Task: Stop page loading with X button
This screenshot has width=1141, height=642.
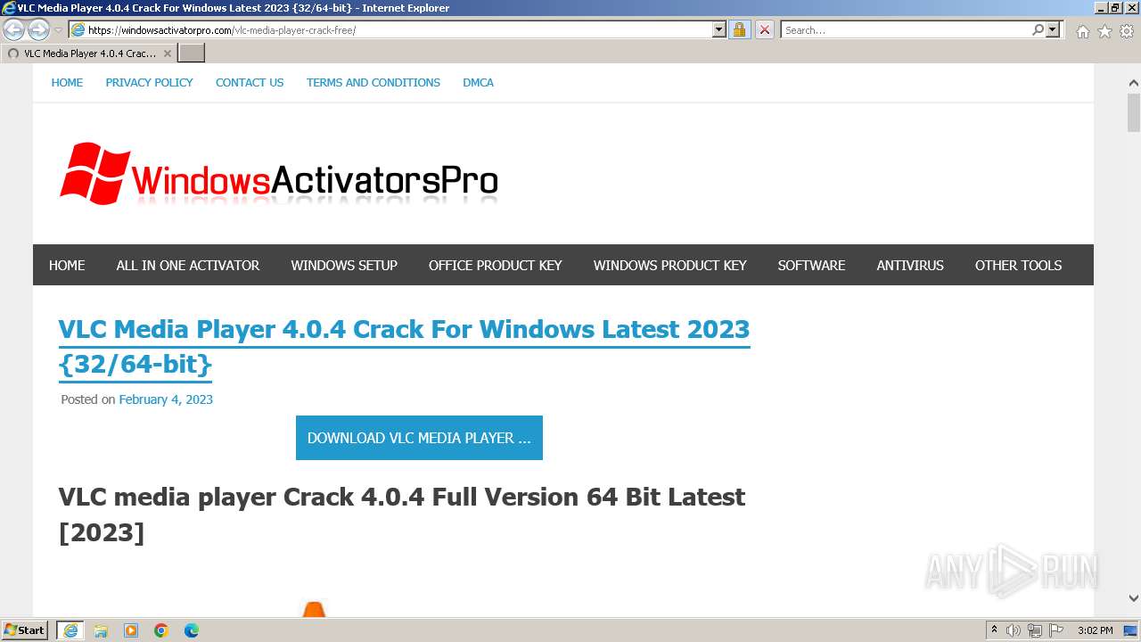Action: (765, 29)
